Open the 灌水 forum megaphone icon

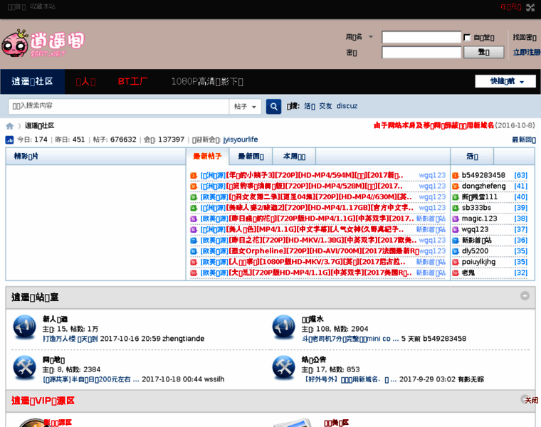(x=283, y=327)
